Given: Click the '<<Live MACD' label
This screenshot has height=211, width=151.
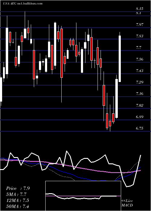Looking at the screenshot, I should coord(127,203).
